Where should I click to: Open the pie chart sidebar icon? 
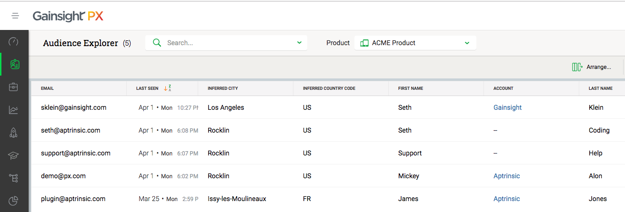(14, 201)
